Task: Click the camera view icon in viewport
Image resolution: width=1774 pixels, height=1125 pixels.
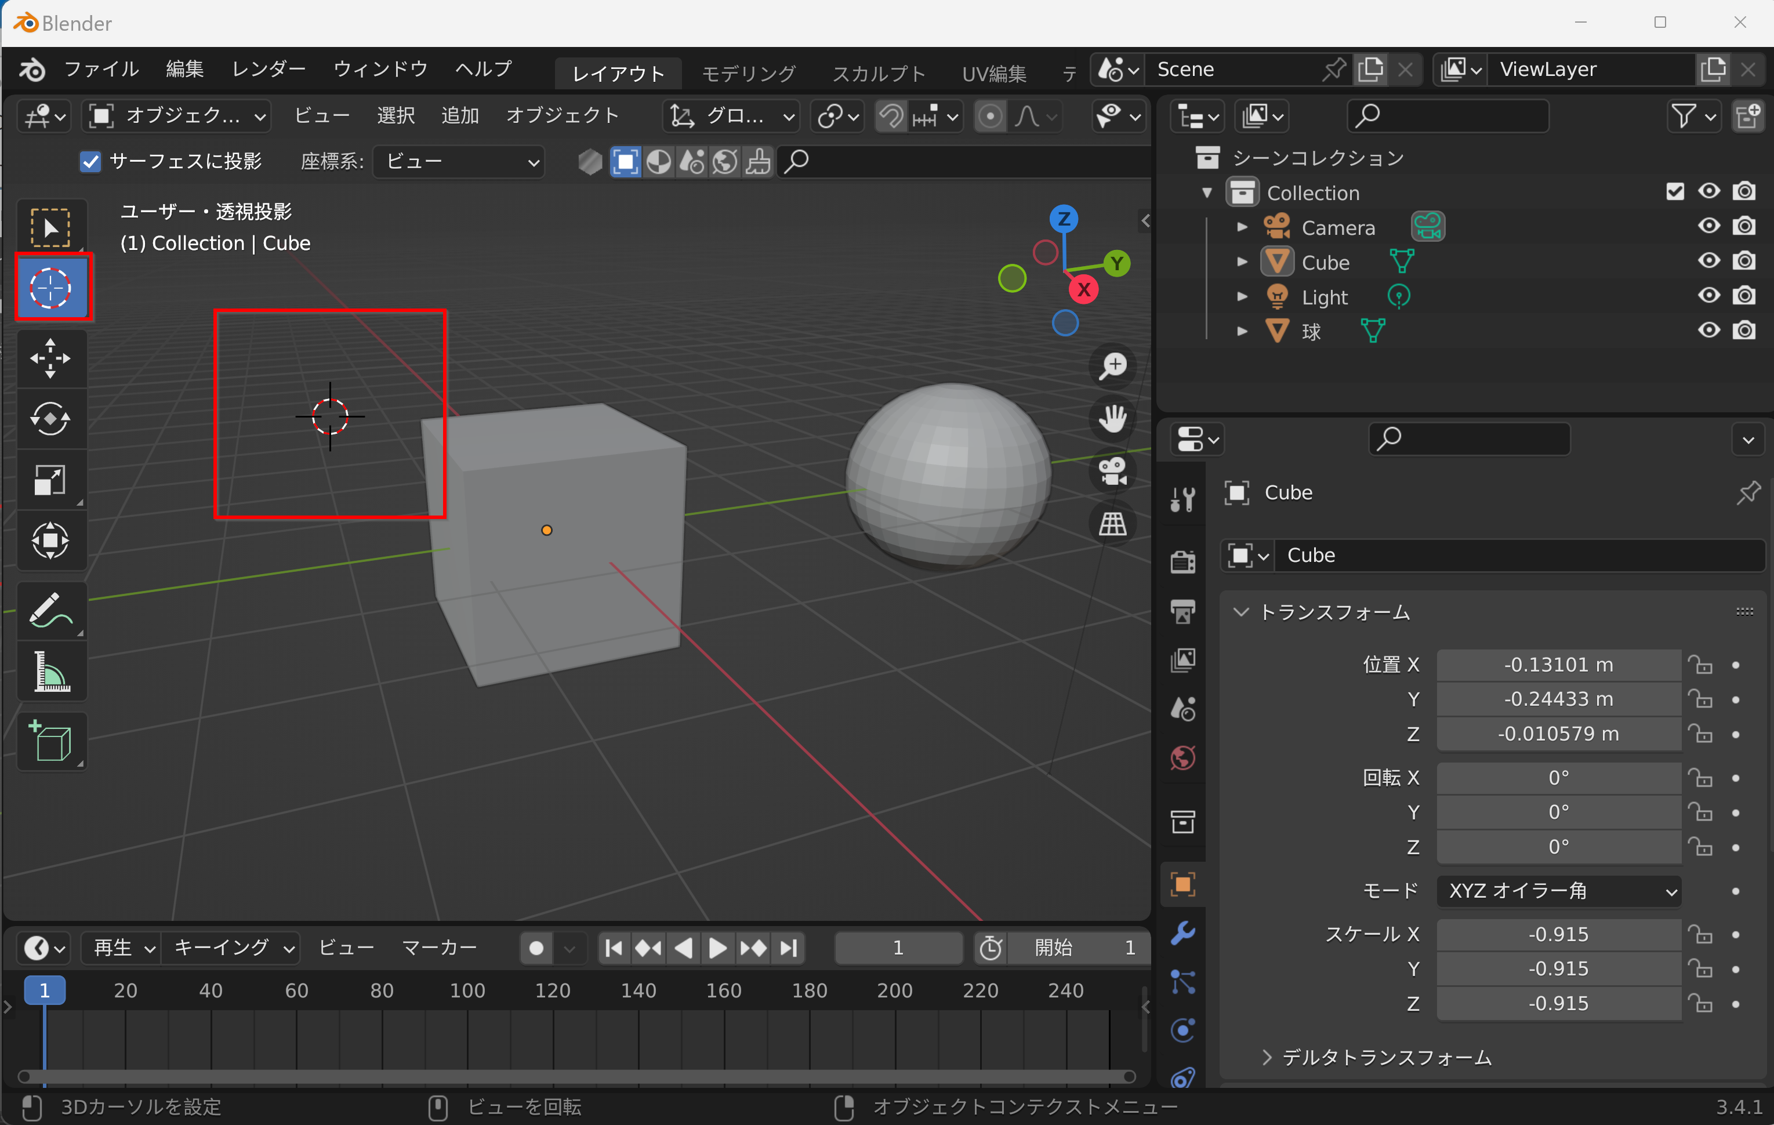Action: [x=1112, y=472]
